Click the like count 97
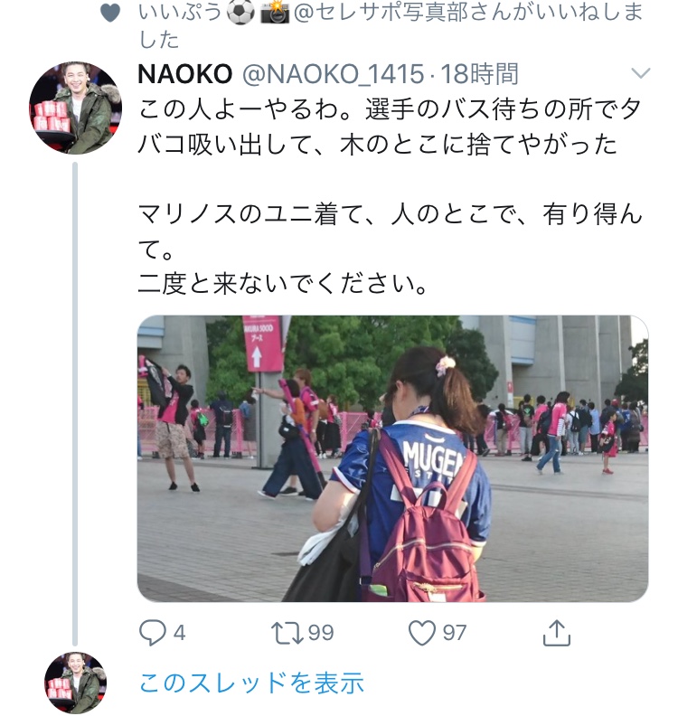 [455, 633]
